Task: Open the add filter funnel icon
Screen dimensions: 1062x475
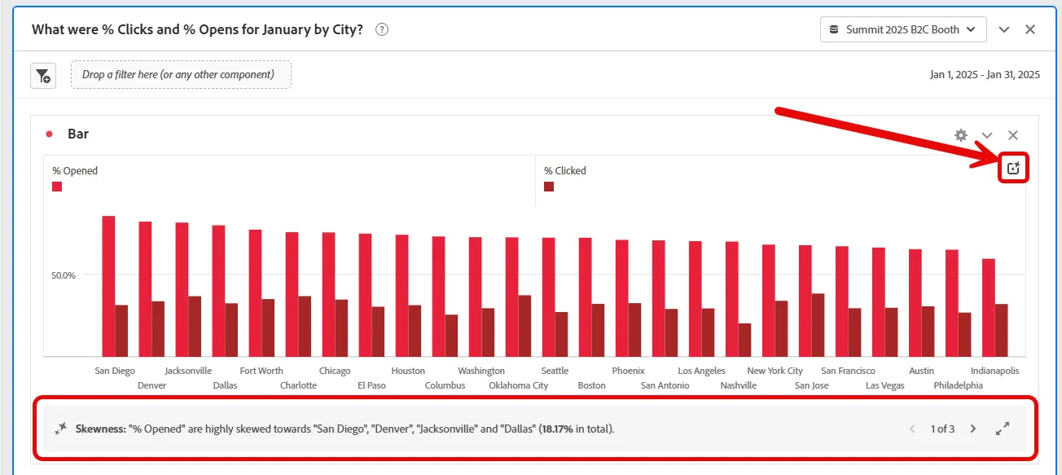Action: (x=43, y=75)
